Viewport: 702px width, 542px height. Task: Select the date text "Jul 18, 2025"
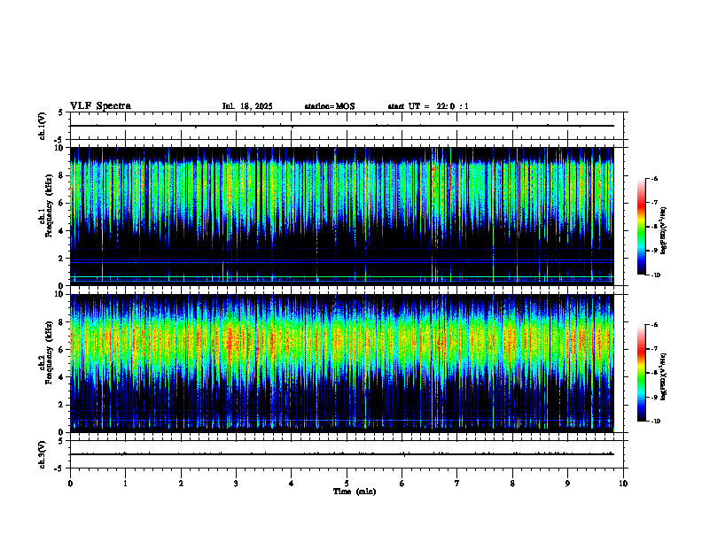[247, 106]
